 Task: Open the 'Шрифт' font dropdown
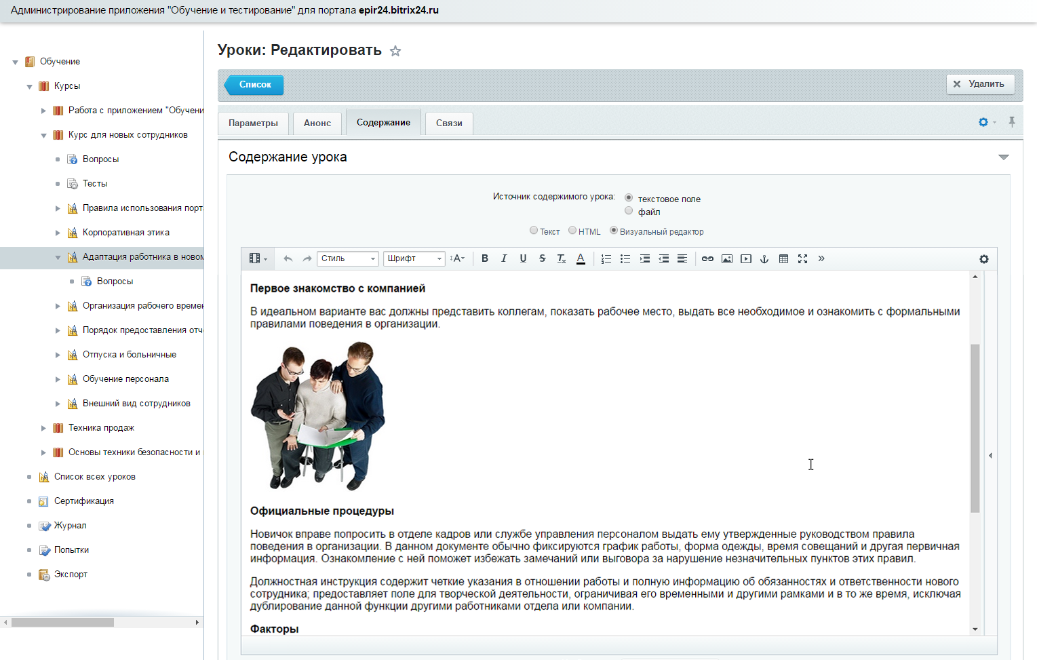414,258
